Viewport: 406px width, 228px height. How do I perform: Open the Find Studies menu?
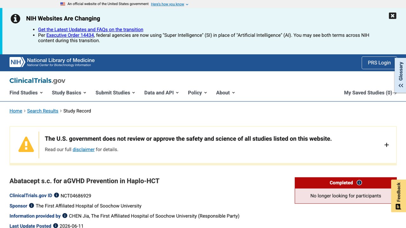pos(26,92)
